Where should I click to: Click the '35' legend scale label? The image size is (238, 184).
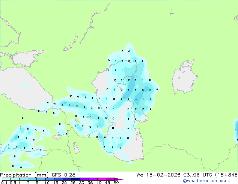[x=90, y=182]
